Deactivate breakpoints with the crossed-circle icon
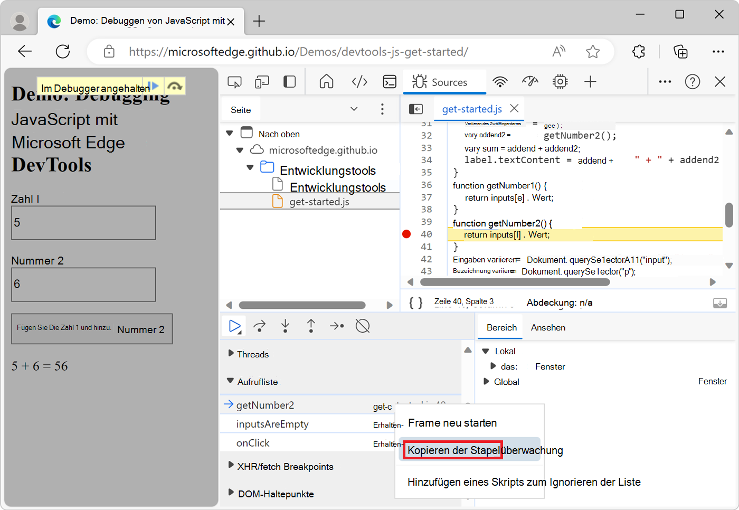Screen dimensions: 739x510 tap(363, 326)
